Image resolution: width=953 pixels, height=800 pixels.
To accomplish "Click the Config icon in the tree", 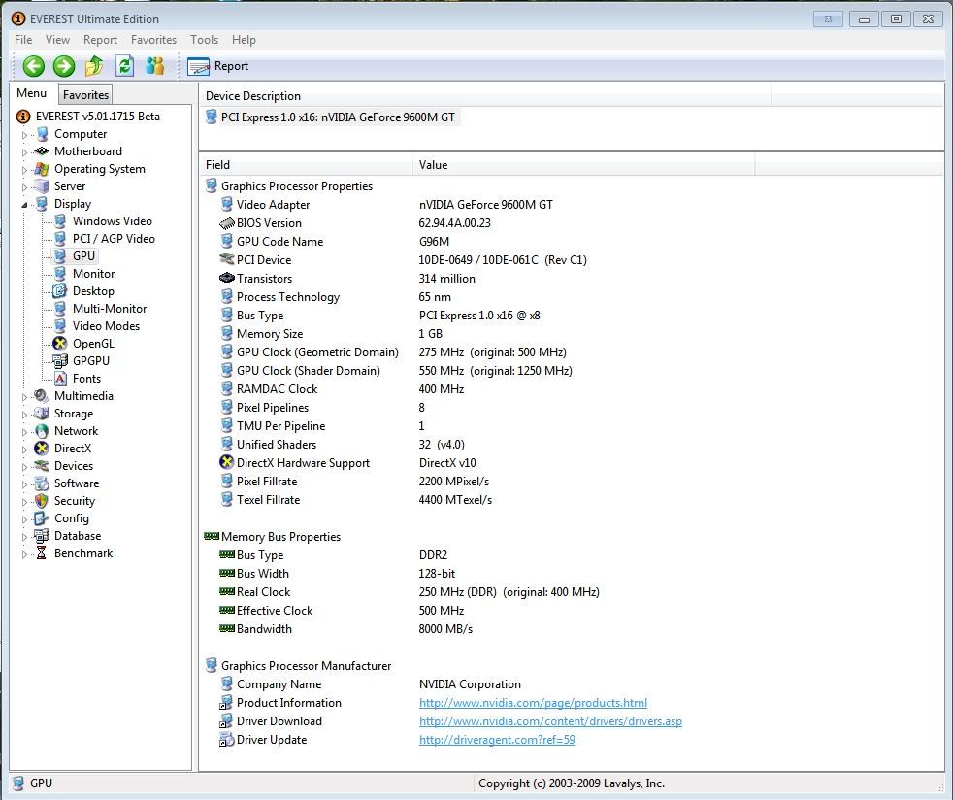I will pyautogui.click(x=42, y=518).
